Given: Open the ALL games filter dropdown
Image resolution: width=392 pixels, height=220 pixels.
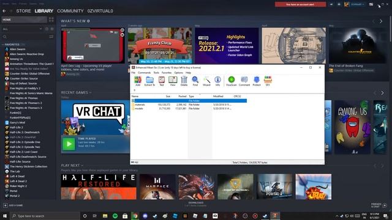Looking at the screenshot, I should (x=22, y=29).
